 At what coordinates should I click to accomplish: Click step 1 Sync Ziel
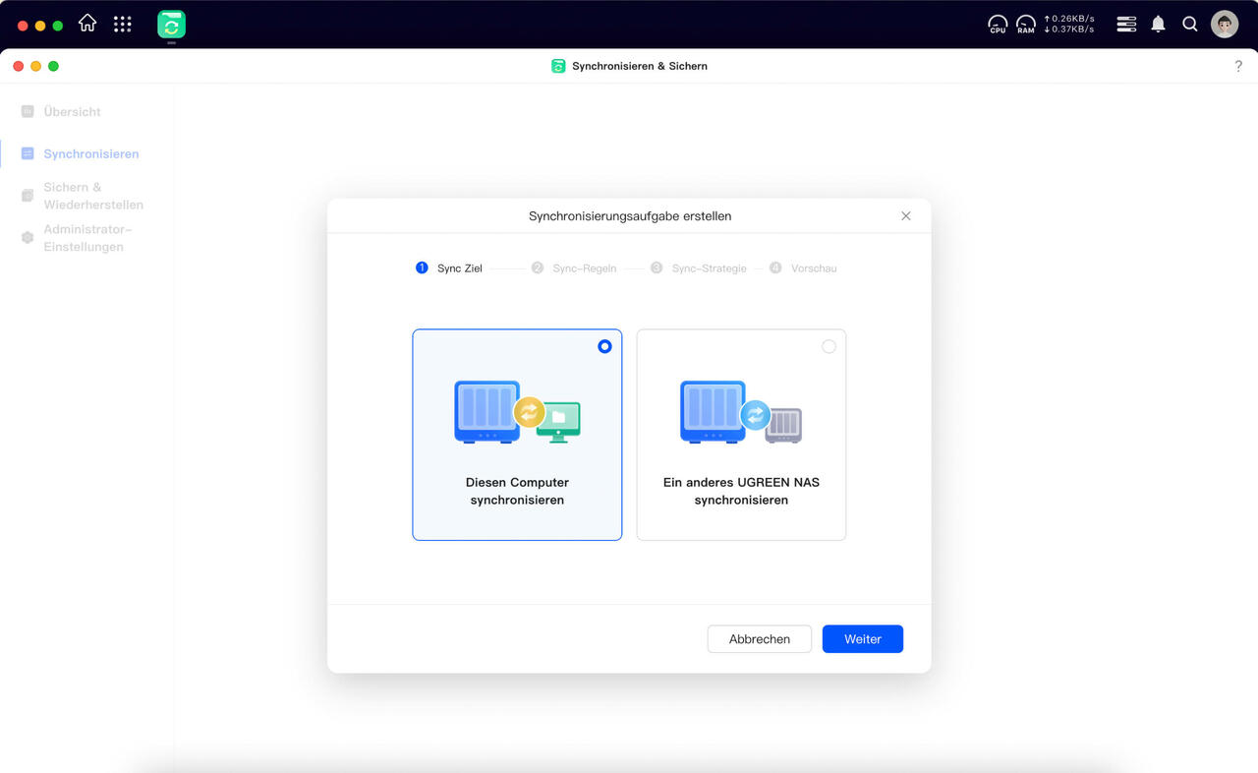pyautogui.click(x=449, y=268)
